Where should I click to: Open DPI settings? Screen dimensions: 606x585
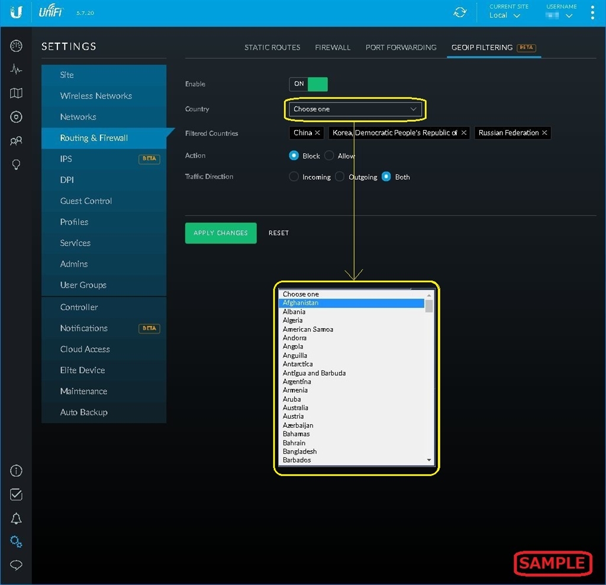coord(104,180)
